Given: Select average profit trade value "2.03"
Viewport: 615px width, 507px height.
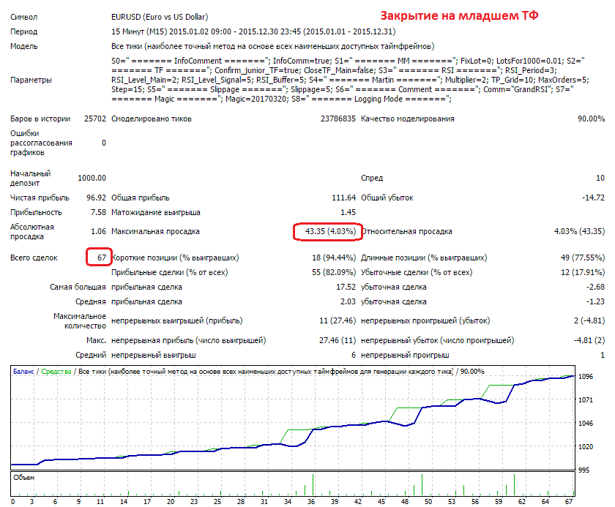Looking at the screenshot, I should coord(348,301).
